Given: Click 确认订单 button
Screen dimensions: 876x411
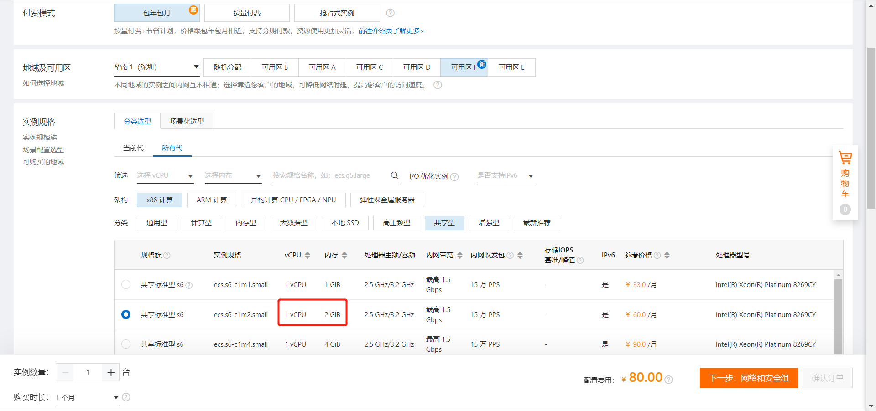Looking at the screenshot, I should coord(828,378).
